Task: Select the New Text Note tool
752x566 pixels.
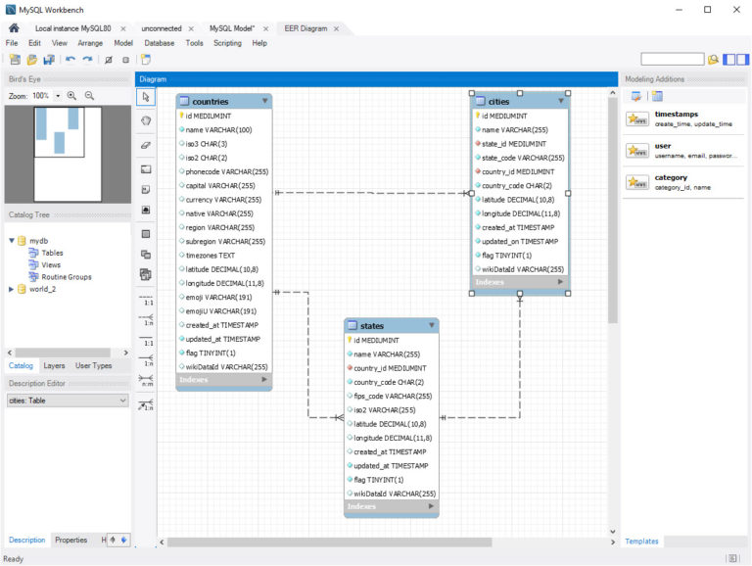Action: tap(146, 189)
